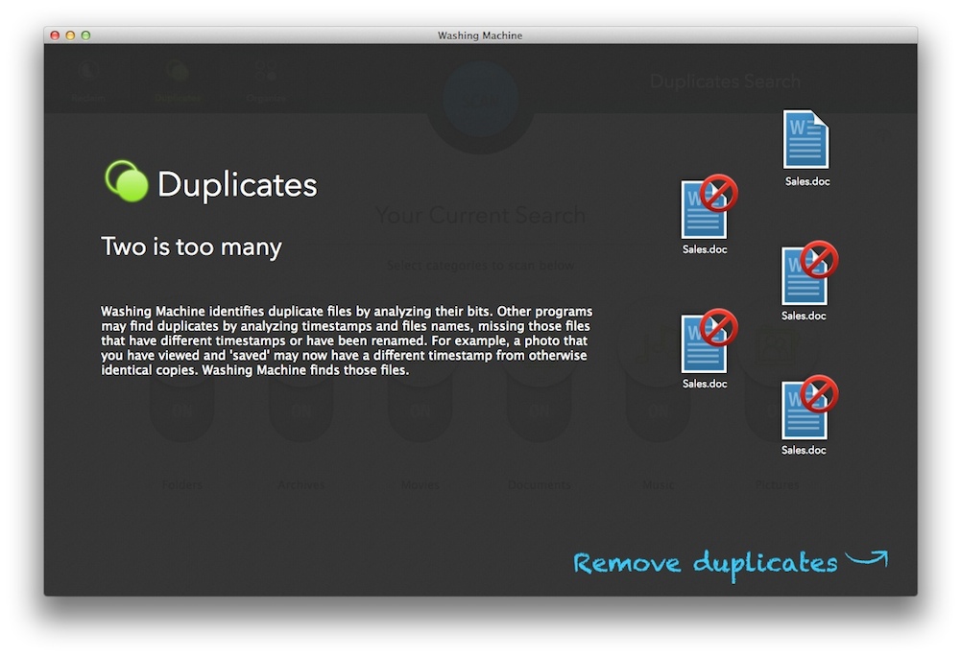This screenshot has height=657, width=961.
Task: Toggle the dimmed Archives ON switch
Action: click(300, 410)
